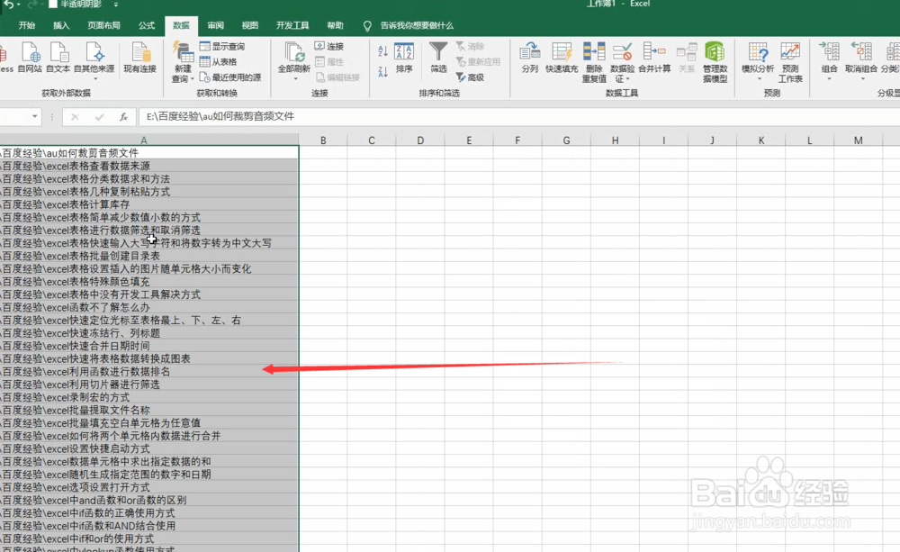Select cell with excel批量提取文件名称
Image resolution: width=900 pixels, height=552 pixels.
coord(148,410)
